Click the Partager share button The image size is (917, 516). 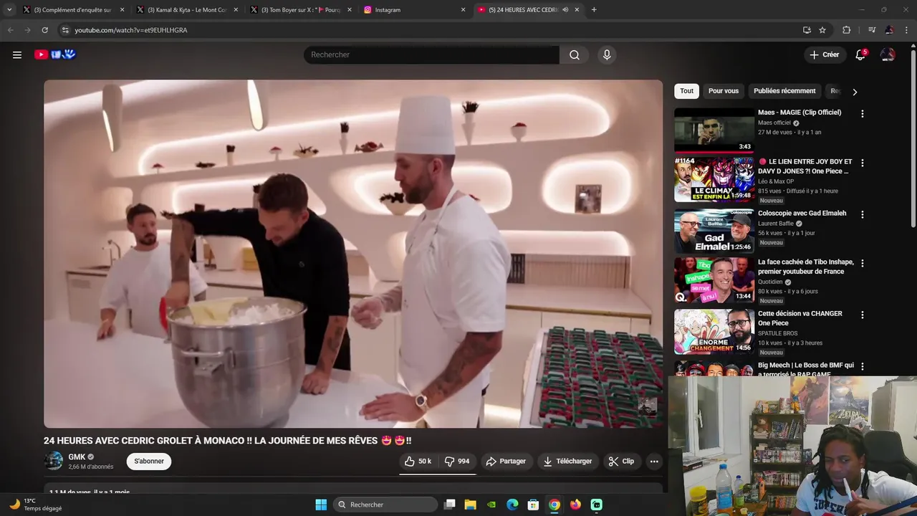point(506,462)
